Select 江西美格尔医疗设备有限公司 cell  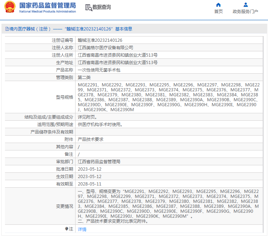[x=105, y=48]
